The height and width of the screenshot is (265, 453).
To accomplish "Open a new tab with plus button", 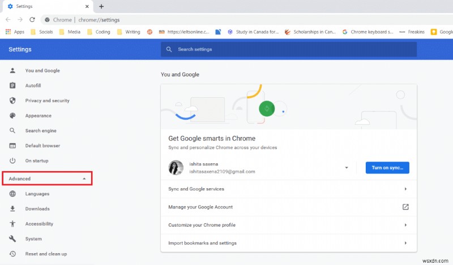I will coord(101,6).
